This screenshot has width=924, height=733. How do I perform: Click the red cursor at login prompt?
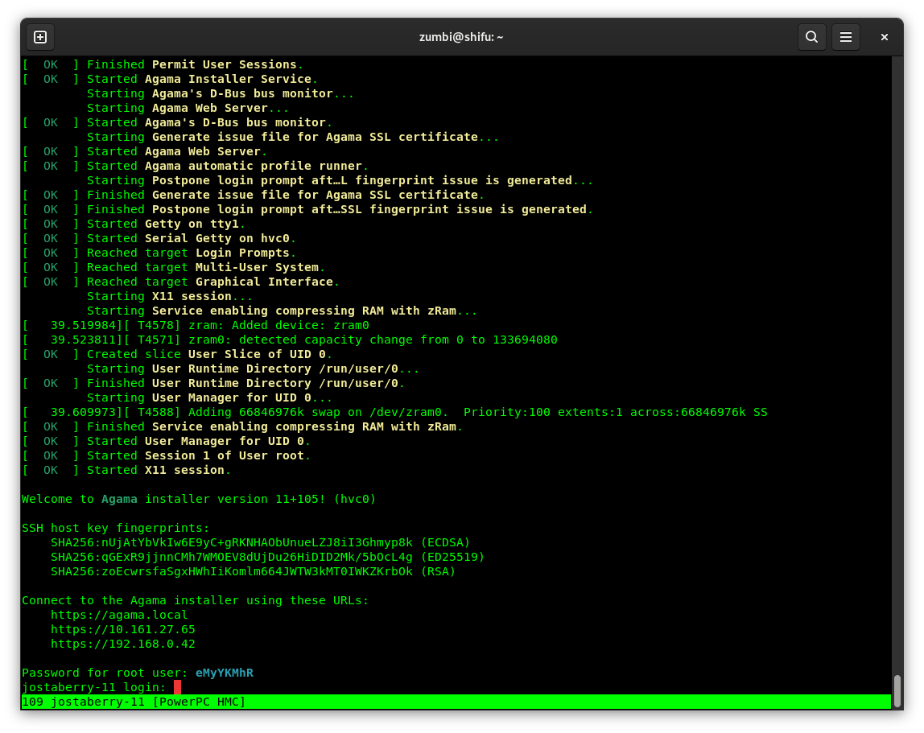[177, 687]
